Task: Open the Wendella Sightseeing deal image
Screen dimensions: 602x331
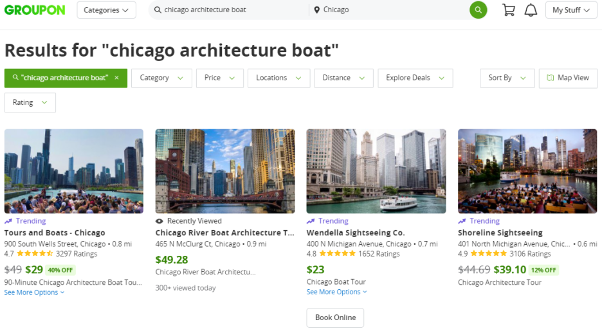Action: pyautogui.click(x=376, y=171)
